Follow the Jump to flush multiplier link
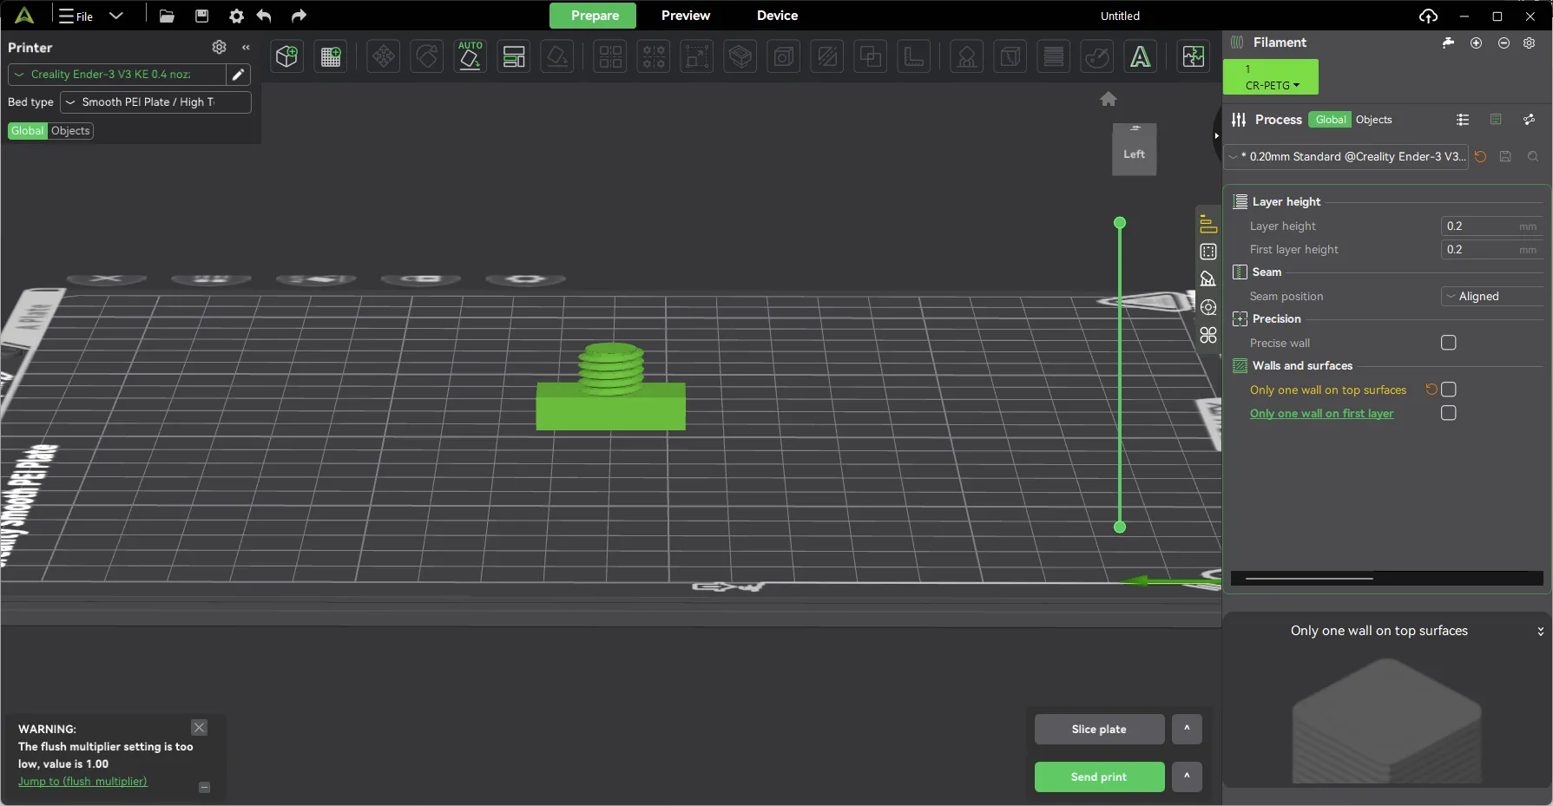This screenshot has height=806, width=1553. click(82, 782)
